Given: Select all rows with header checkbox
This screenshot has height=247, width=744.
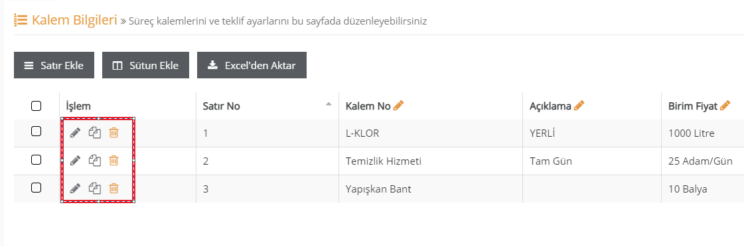Looking at the screenshot, I should 36,106.
